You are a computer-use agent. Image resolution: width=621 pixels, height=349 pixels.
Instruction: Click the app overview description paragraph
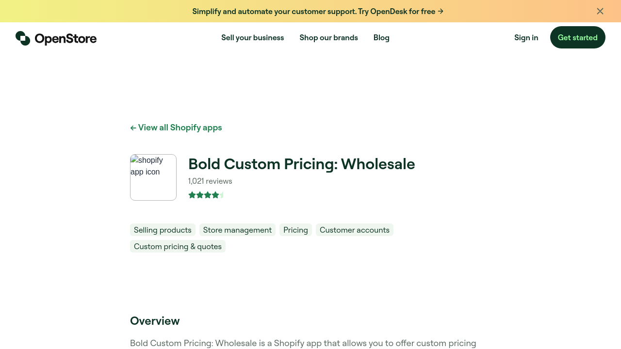coord(303,343)
